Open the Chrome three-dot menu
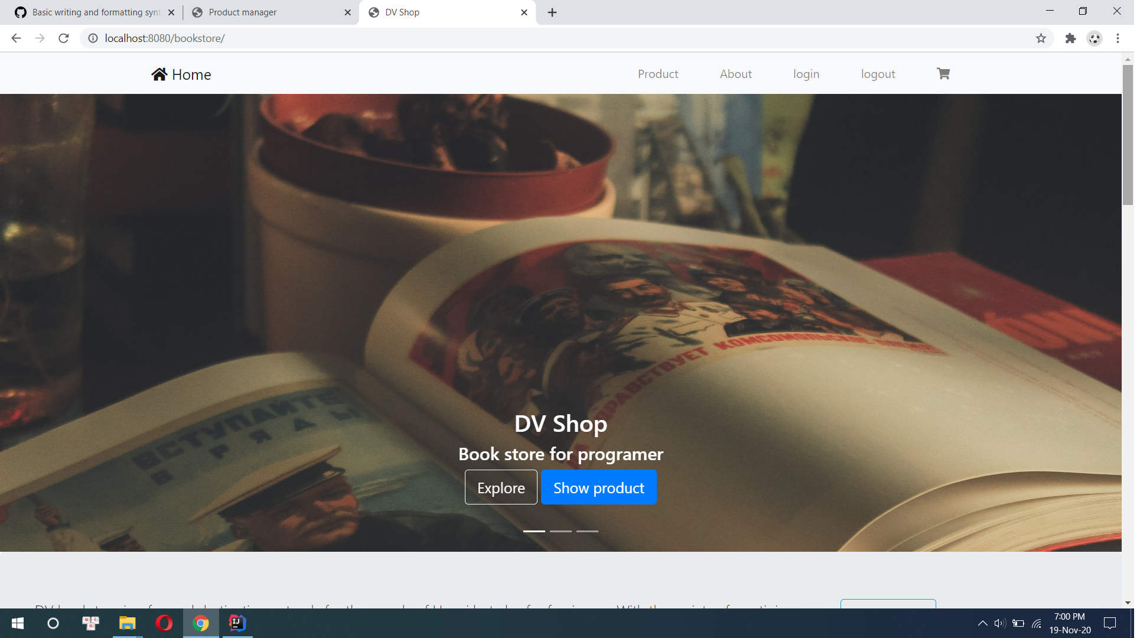Image resolution: width=1140 pixels, height=638 pixels. [x=1118, y=38]
